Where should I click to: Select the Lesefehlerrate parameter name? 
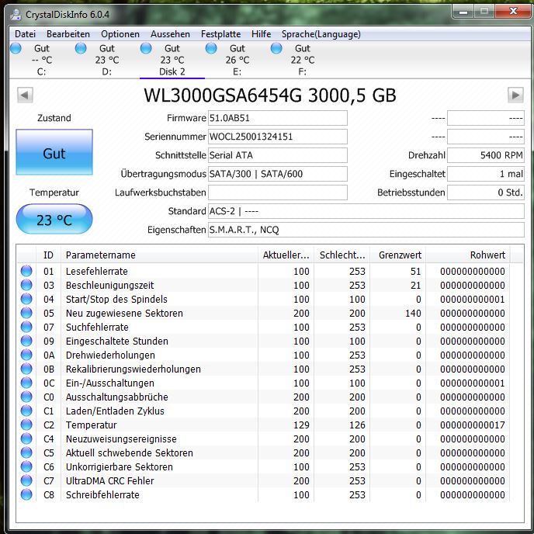pyautogui.click(x=97, y=272)
